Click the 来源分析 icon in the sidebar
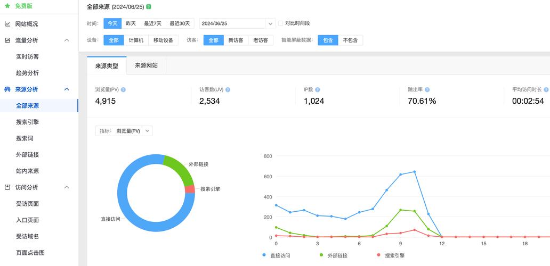Viewport: 550px width, 266px height. click(x=7, y=89)
